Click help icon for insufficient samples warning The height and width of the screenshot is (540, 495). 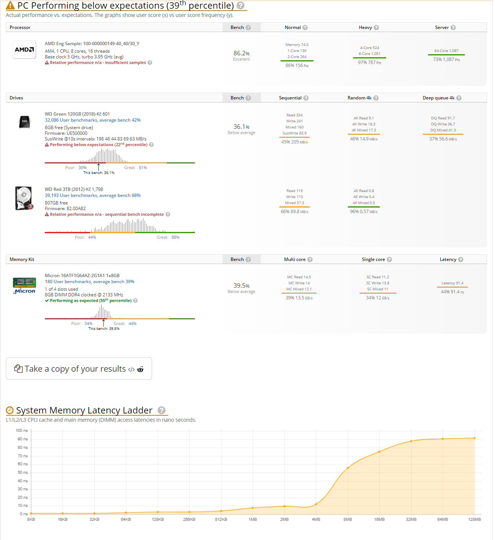tap(150, 63)
